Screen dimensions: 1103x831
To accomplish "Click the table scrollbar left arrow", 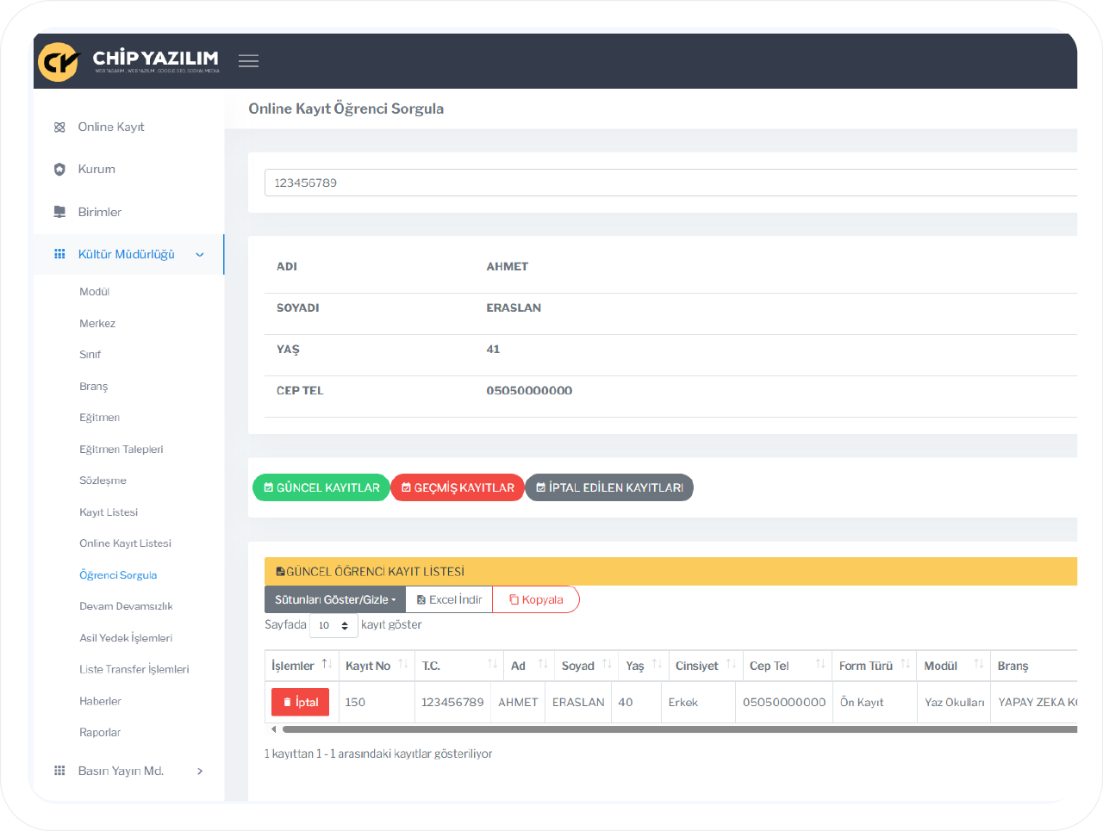I will [x=273, y=729].
